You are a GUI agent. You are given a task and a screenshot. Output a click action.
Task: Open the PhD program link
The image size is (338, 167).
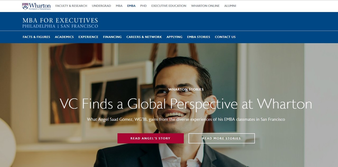(x=143, y=6)
